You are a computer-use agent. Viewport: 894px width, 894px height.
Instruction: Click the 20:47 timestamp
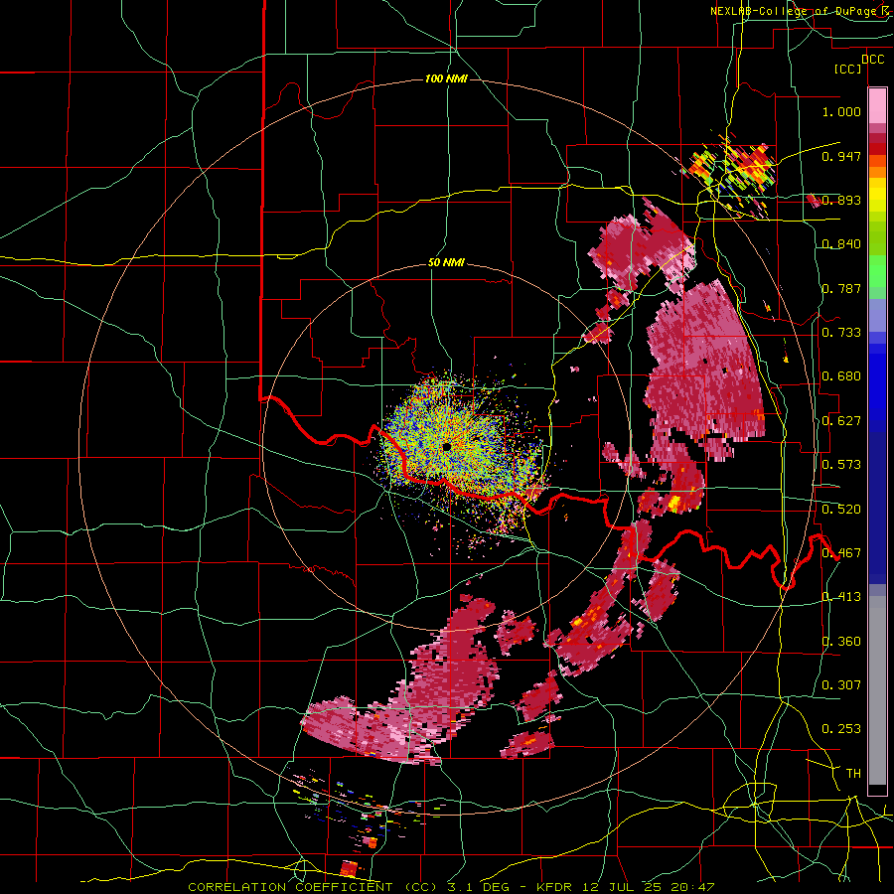coord(692,887)
